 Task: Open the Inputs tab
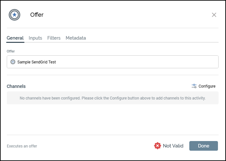35,38
